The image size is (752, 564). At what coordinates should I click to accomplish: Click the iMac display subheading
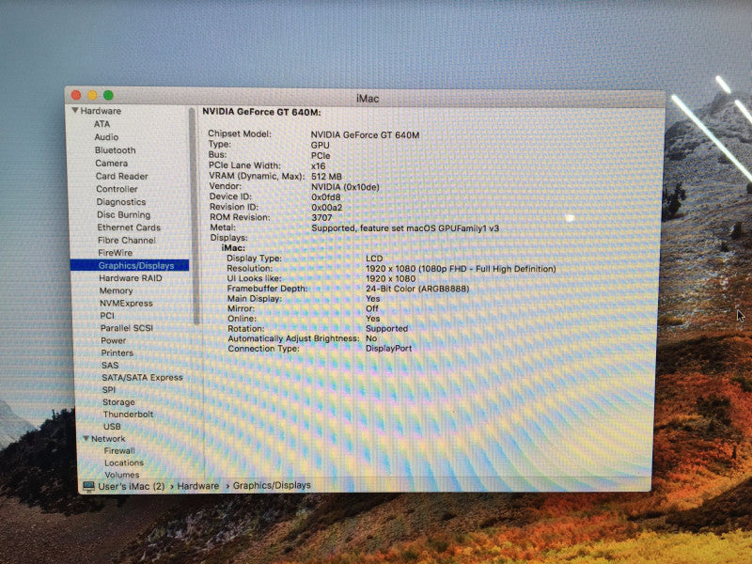pos(233,248)
